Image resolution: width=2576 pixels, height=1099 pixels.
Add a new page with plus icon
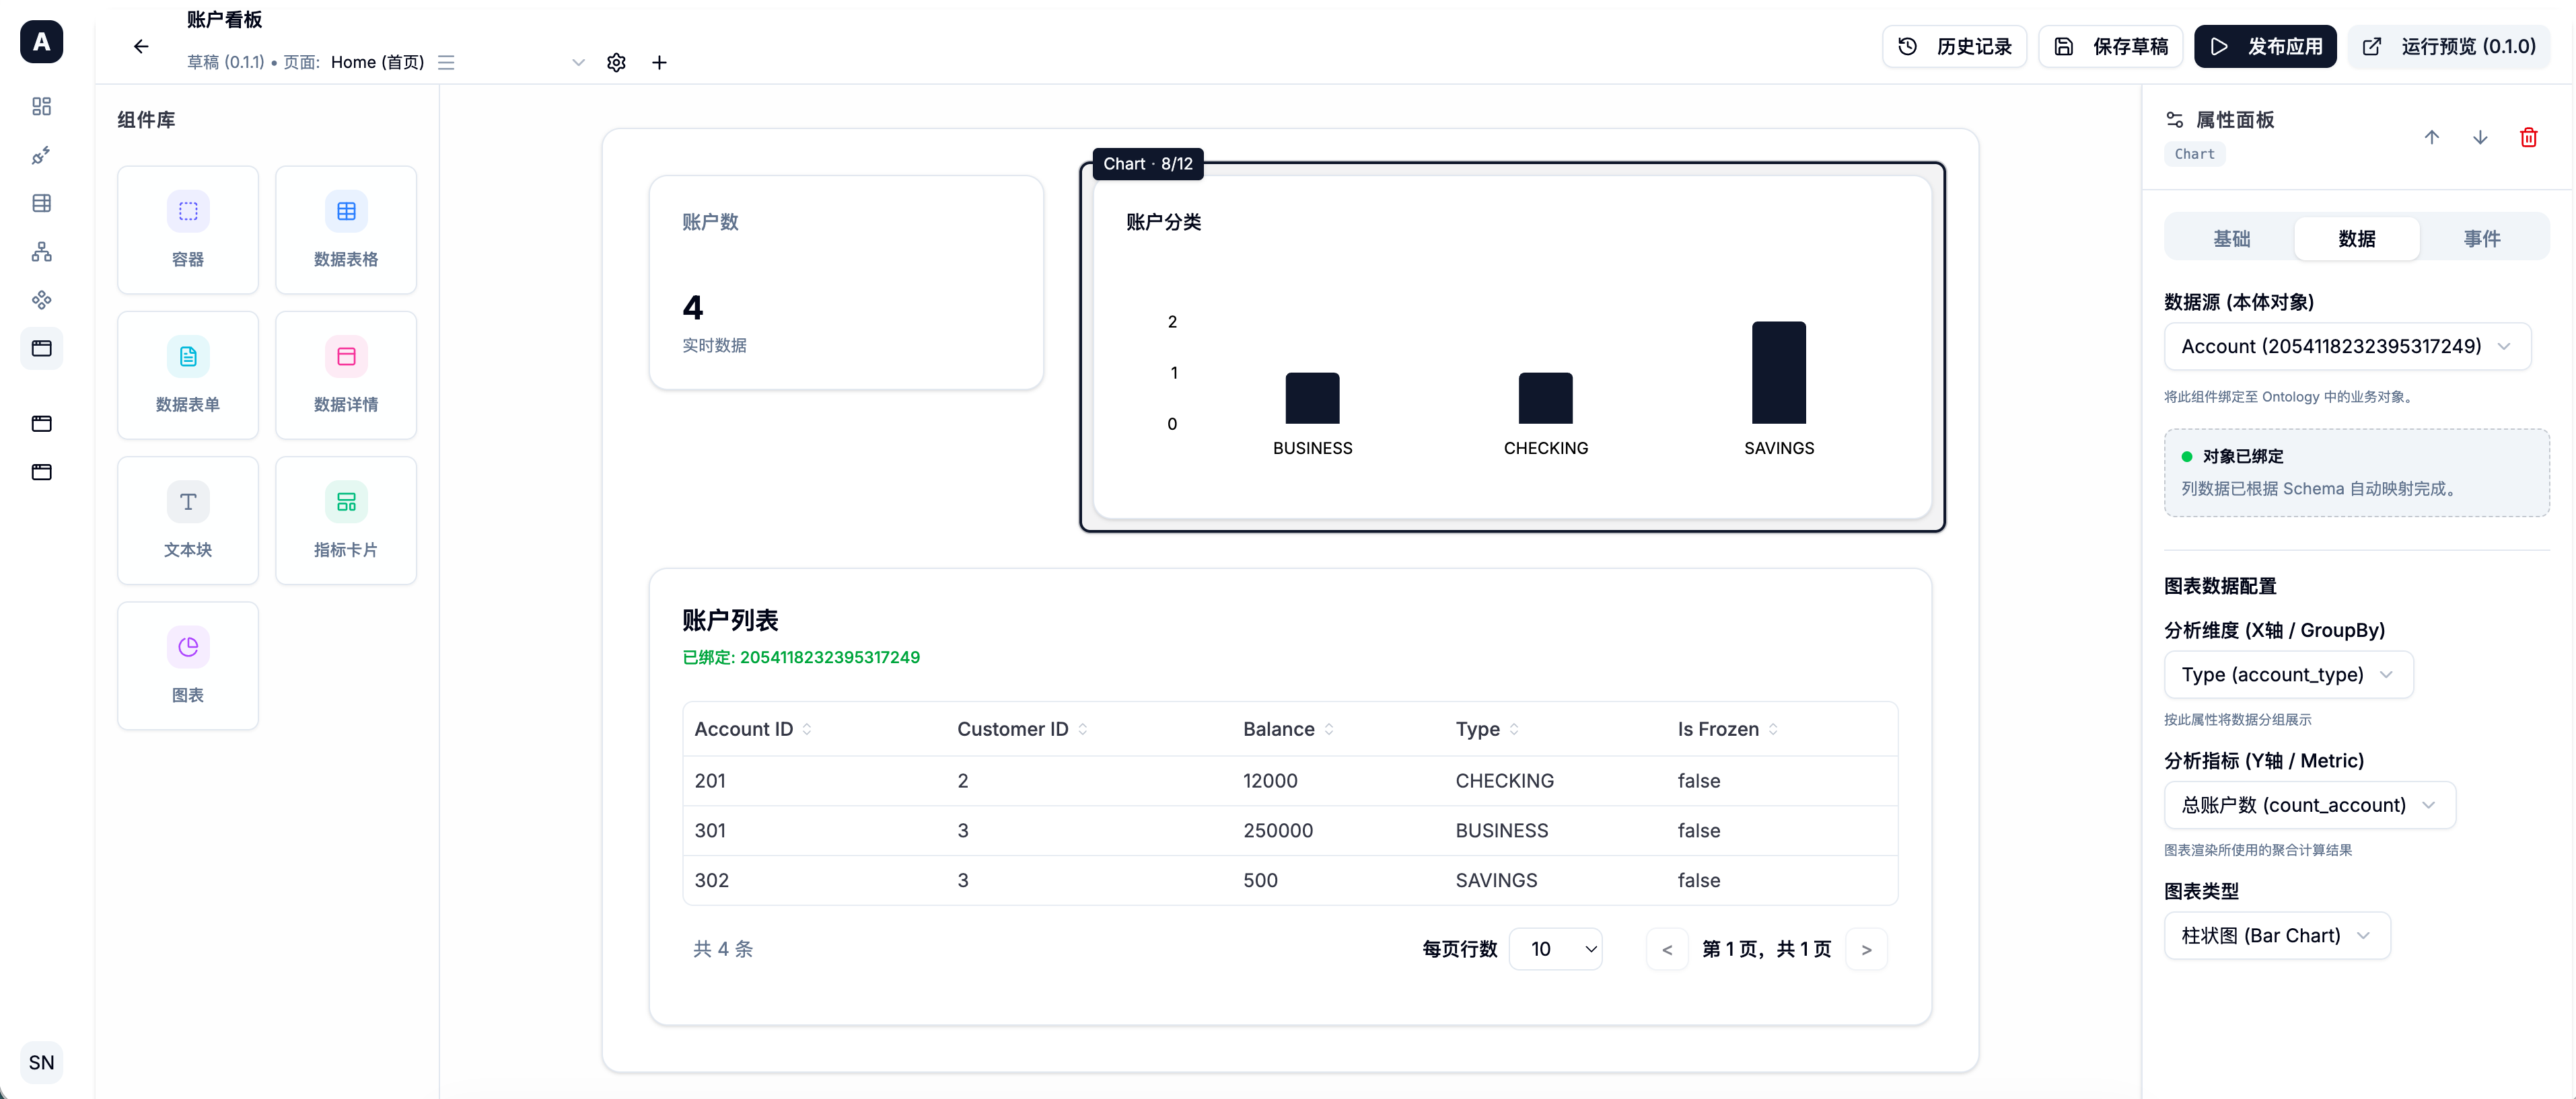(x=659, y=62)
